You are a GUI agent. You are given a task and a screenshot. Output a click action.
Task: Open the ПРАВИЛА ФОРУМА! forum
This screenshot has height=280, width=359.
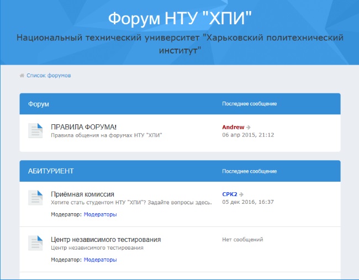pos(83,127)
